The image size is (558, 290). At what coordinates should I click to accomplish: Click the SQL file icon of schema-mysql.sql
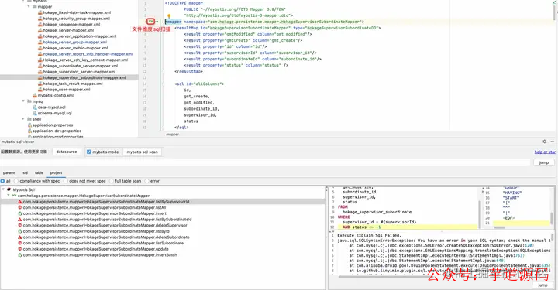35,113
